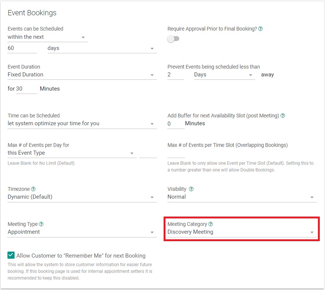Focus the duration minutes field showing 30
This screenshot has height=290, width=325.
pyautogui.click(x=26, y=89)
